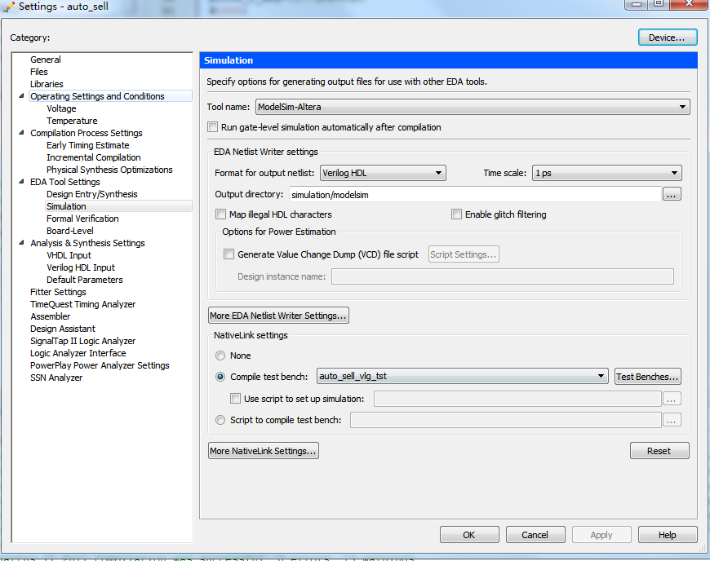Viewport: 710px width, 561px height.
Task: Open Default Parameters page
Action: tap(85, 279)
